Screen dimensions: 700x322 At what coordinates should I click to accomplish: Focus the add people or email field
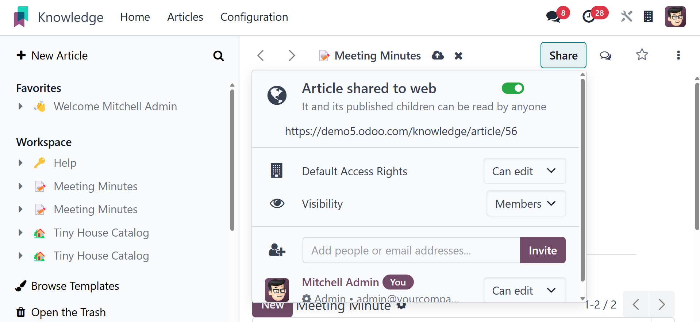(411, 250)
